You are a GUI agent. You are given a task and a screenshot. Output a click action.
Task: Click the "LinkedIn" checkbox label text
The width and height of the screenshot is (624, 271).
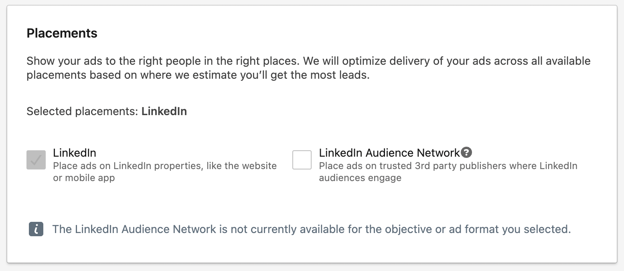coord(75,153)
